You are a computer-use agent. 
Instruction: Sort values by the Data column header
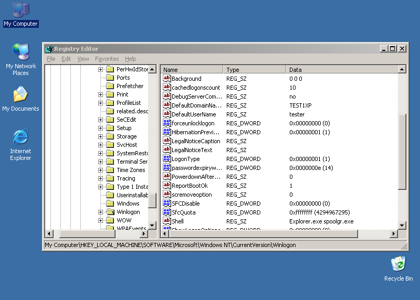342,70
